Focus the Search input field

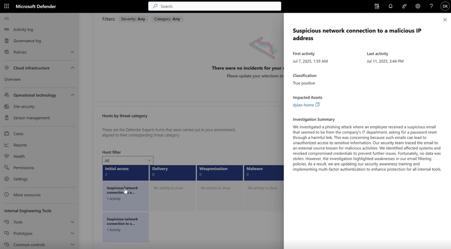214,6
